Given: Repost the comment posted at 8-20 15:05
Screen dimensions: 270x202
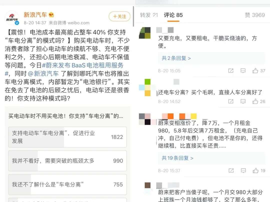Looking at the screenshot, I should coord(231,71).
